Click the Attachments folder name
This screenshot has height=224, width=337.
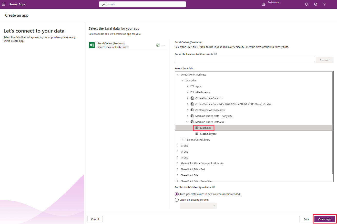[x=202, y=92]
